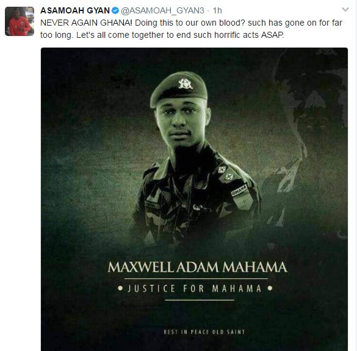This screenshot has height=351, width=357.
Task: Click the REST IN PEACE OLD SAINT text
Action: [204, 332]
